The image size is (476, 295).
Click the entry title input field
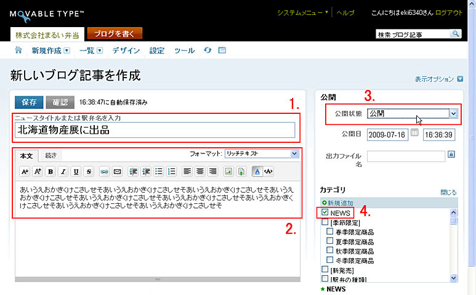pos(155,130)
